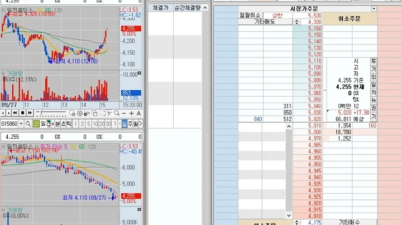Viewport: 402px width, 225px height.
Task: Open 차 side tab
Action: pos(374,92)
